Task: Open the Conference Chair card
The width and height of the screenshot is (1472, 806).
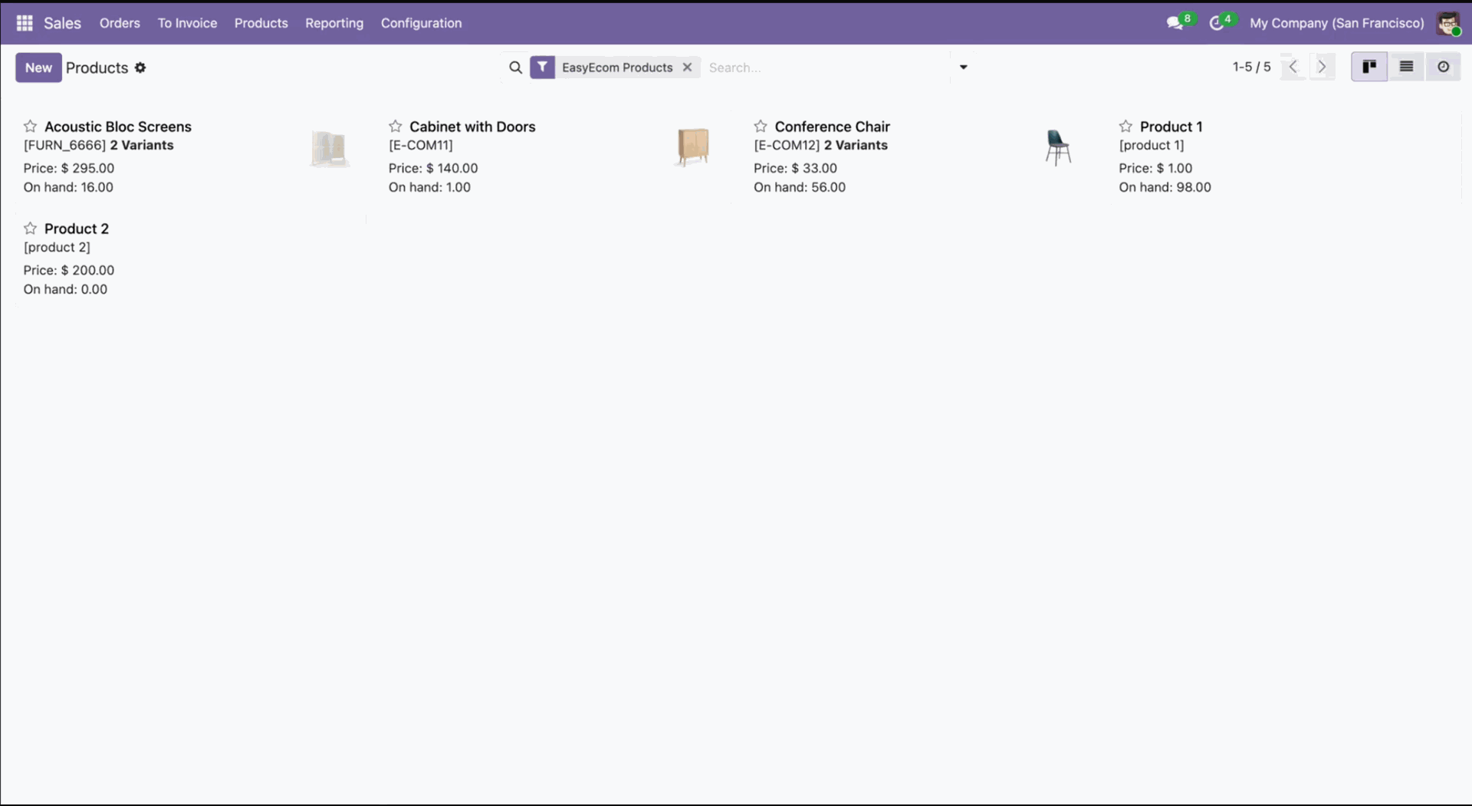Action: coord(919,156)
